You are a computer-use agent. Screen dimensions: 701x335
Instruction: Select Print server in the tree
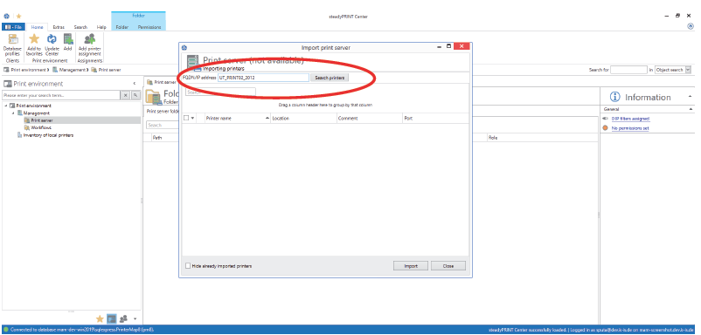coord(41,120)
